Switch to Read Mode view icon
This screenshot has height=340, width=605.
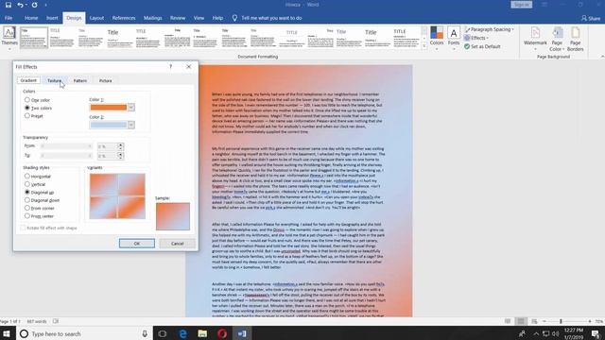[x=508, y=321]
